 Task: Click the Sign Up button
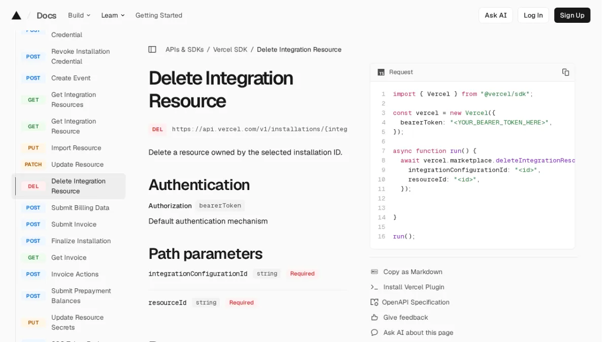[572, 15]
